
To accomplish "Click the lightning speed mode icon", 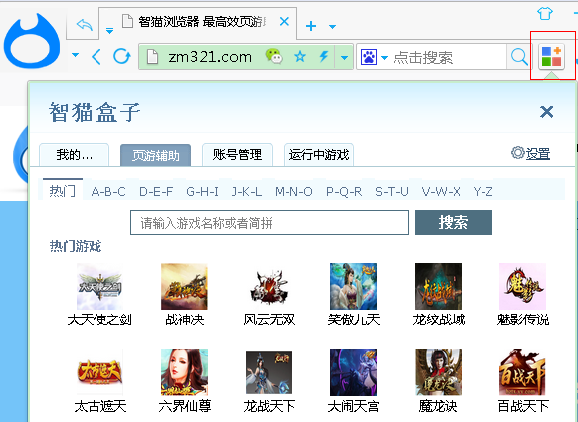I will (324, 57).
